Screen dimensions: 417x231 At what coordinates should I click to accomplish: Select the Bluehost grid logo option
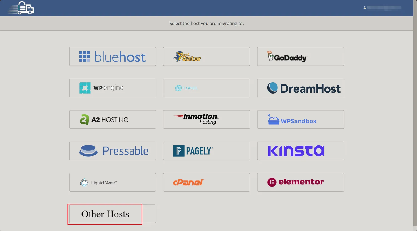tap(112, 57)
